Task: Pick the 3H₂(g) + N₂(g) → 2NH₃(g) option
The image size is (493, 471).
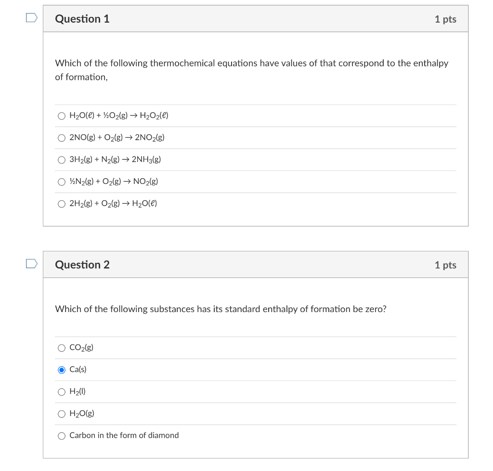Action: pos(62,160)
